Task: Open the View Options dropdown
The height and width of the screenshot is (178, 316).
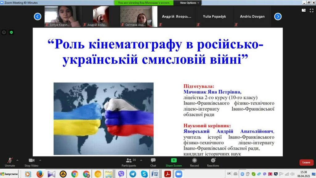Action: pyautogui.click(x=190, y=3)
